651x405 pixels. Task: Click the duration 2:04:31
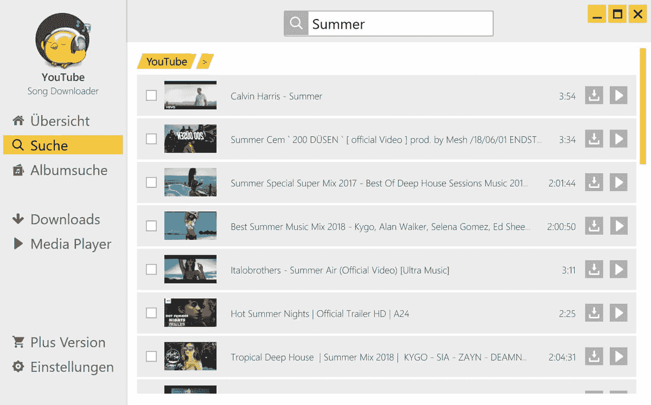(562, 357)
